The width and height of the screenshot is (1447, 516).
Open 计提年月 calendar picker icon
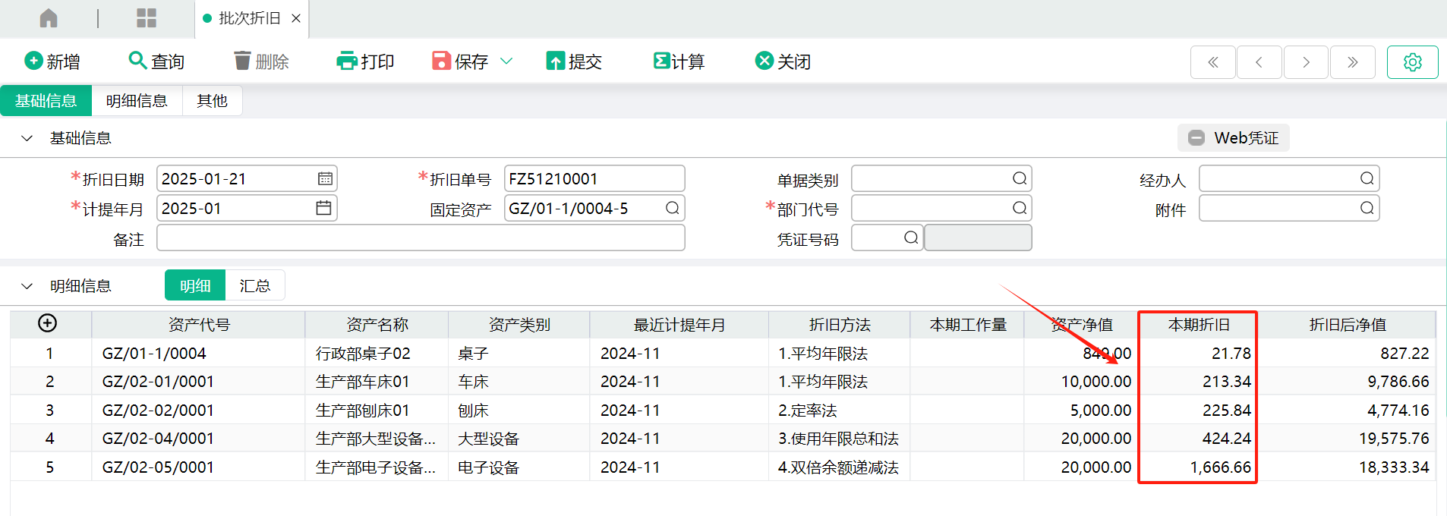click(323, 208)
